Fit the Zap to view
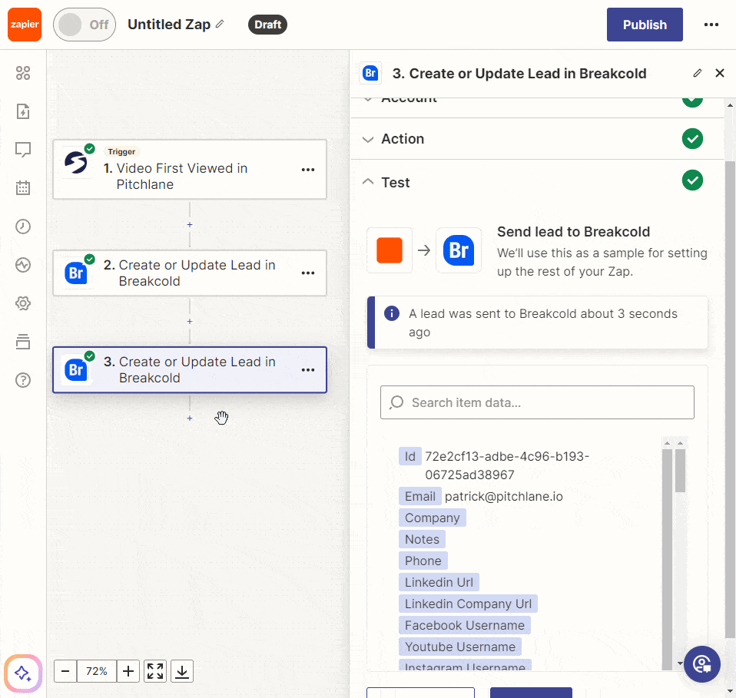 (x=155, y=671)
